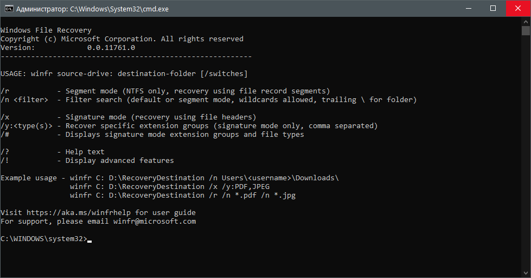Click the "/n <filter>" switch text

pyautogui.click(x=24, y=100)
